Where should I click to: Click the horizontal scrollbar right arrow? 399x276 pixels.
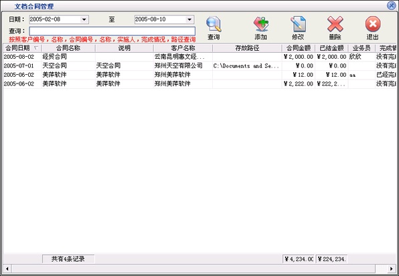point(392,269)
